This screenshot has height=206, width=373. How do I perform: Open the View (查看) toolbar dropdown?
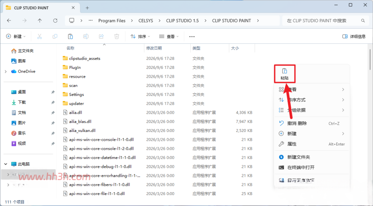pos(169,36)
